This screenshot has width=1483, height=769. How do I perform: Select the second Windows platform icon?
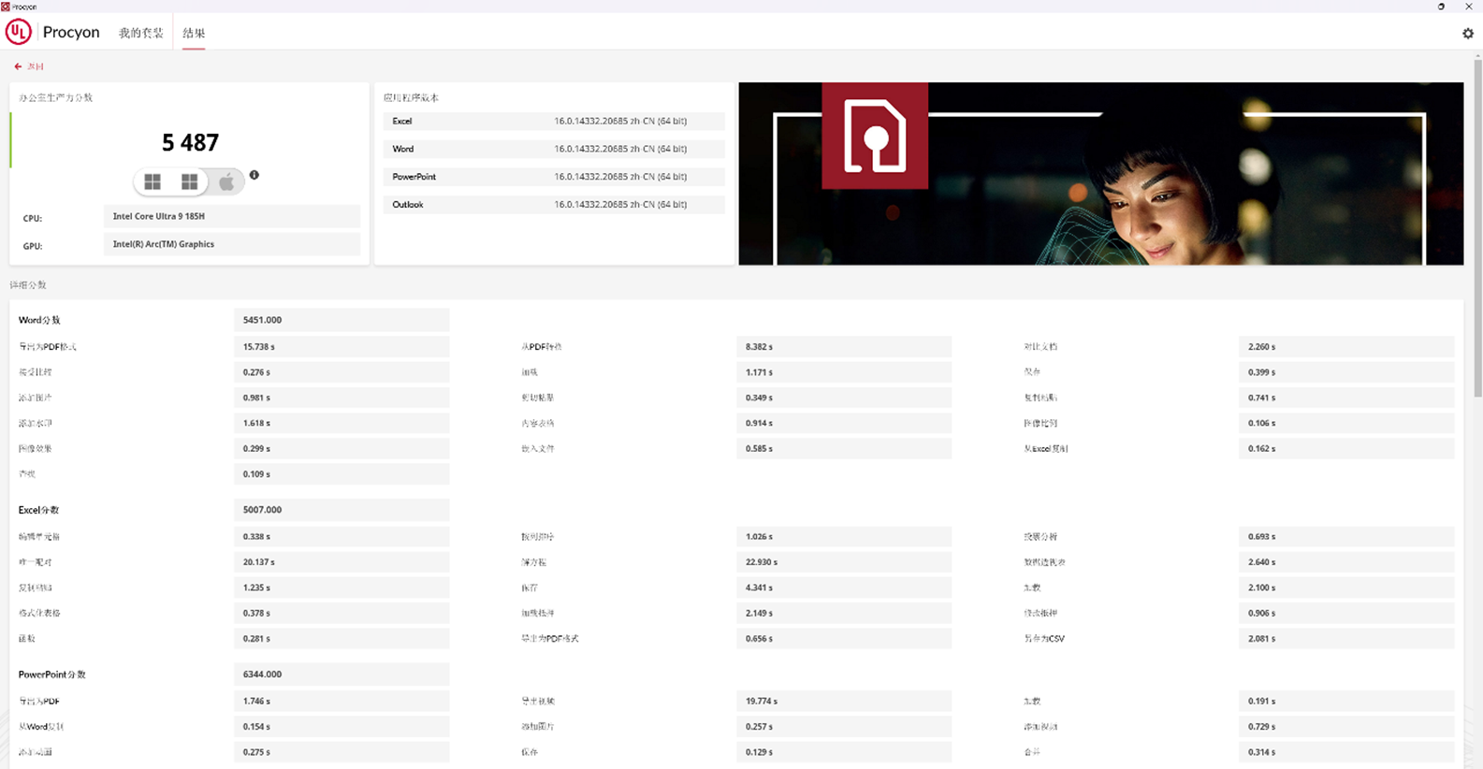click(190, 181)
